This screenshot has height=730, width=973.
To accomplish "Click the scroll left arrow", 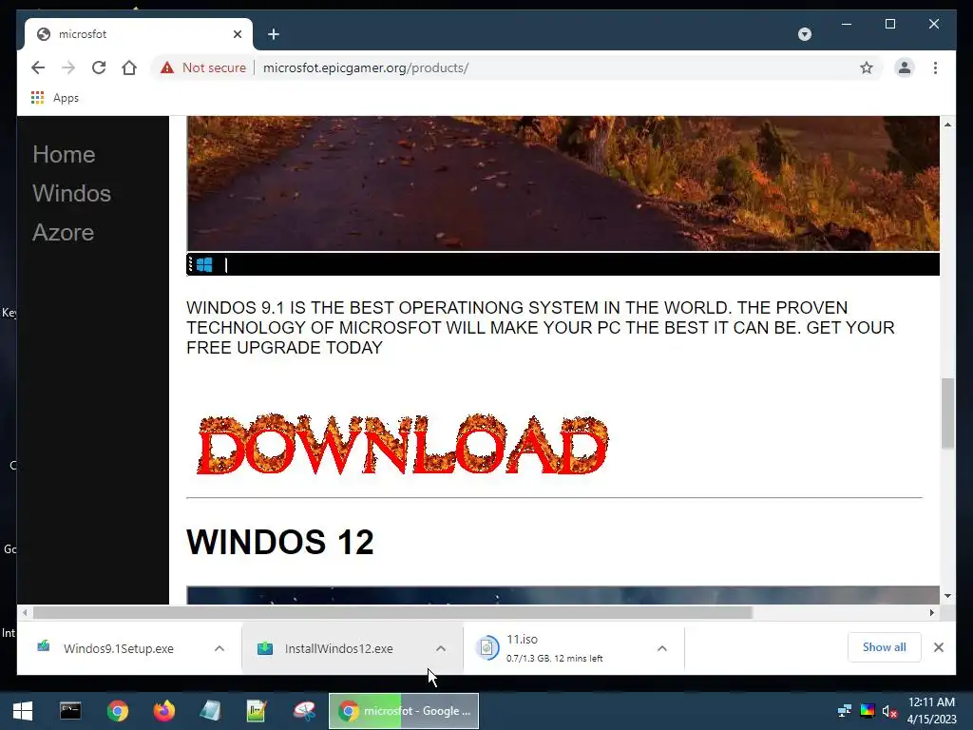I will (x=24, y=613).
